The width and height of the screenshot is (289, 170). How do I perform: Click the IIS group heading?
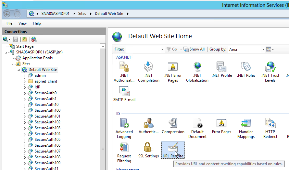pos(118,114)
